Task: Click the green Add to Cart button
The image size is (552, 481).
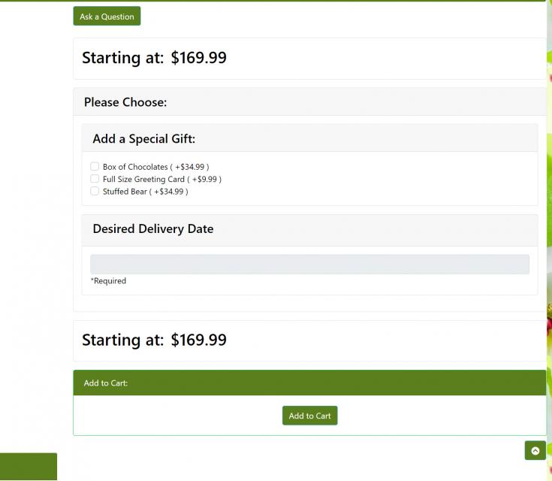Action: click(309, 416)
